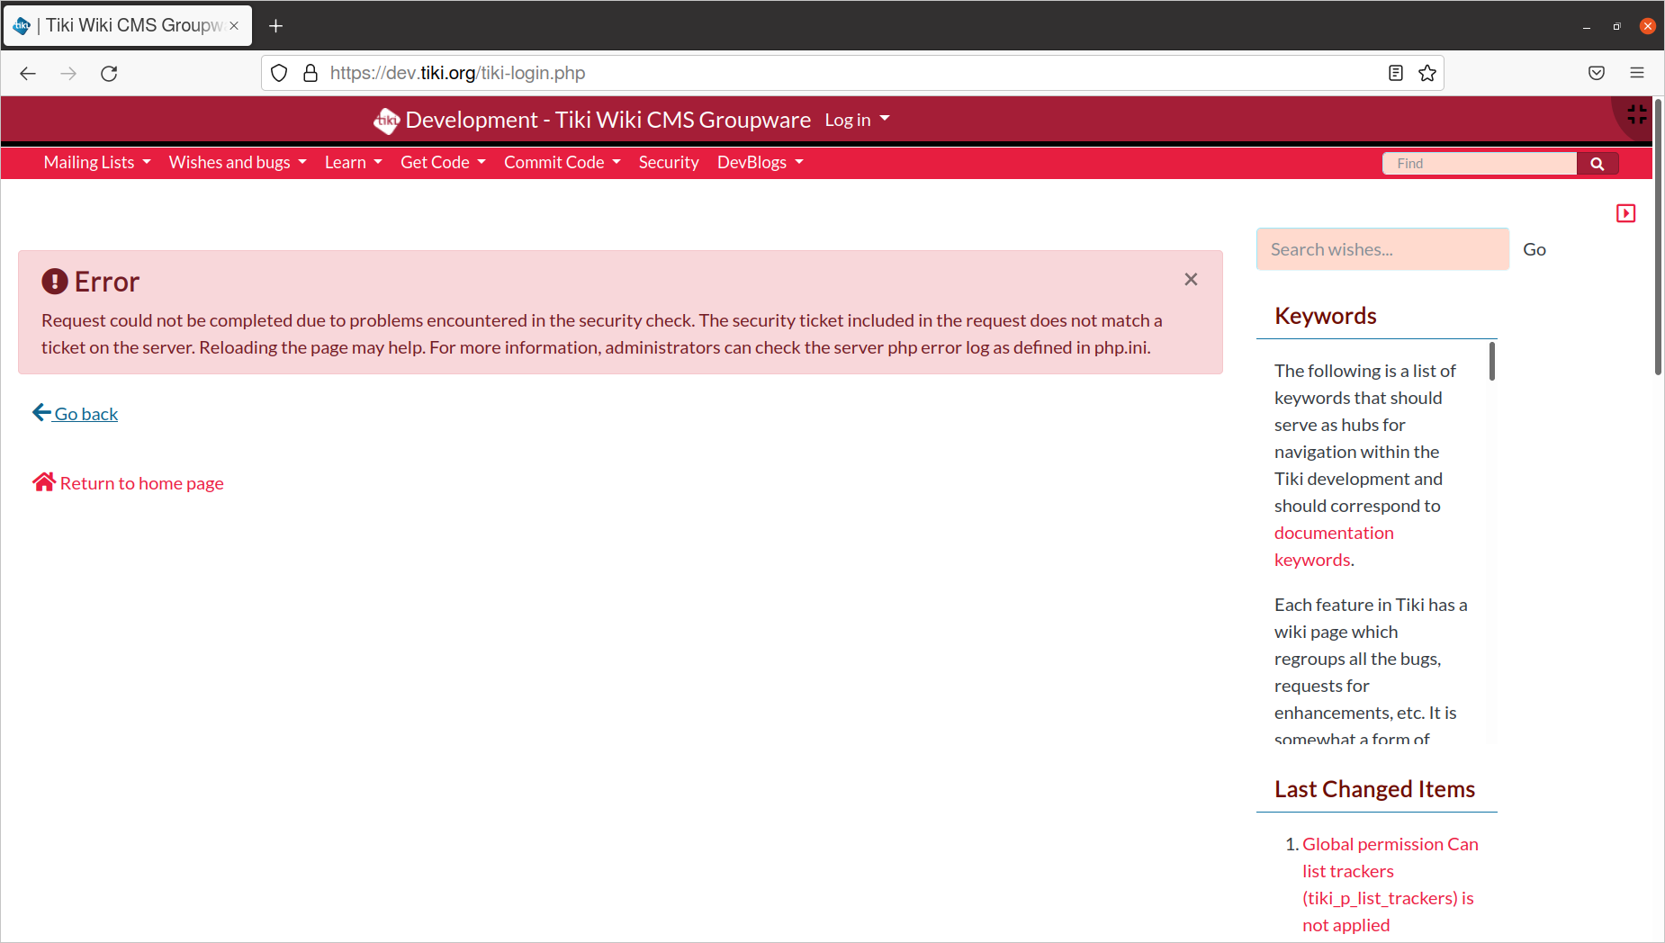The height and width of the screenshot is (943, 1665).
Task: Click the site security padlock icon
Action: click(310, 73)
